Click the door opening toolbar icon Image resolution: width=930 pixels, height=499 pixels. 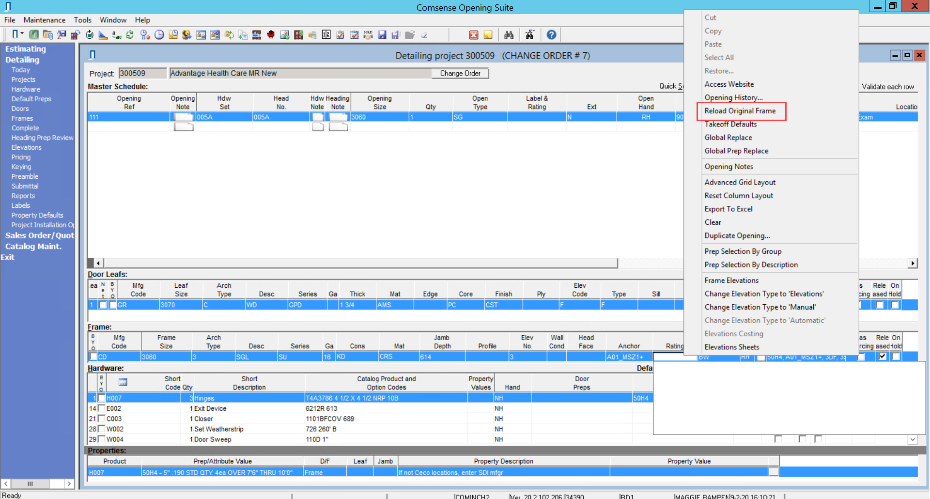tap(15, 34)
